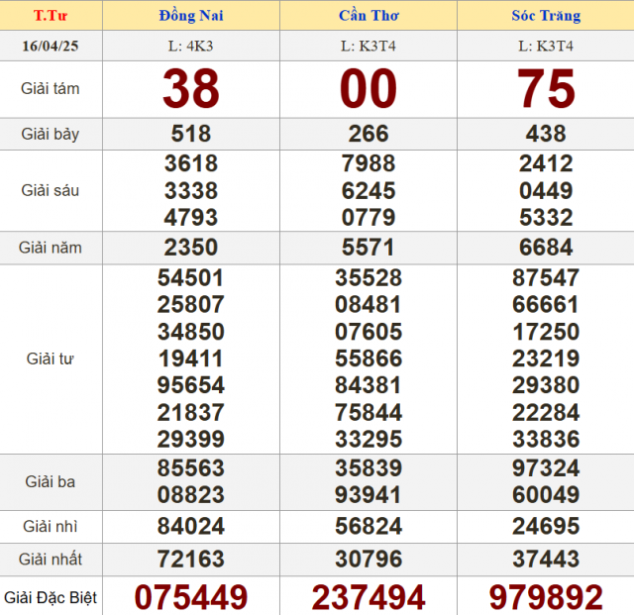Click Giải tư number 95654
This screenshot has width=634, height=615.
(191, 385)
